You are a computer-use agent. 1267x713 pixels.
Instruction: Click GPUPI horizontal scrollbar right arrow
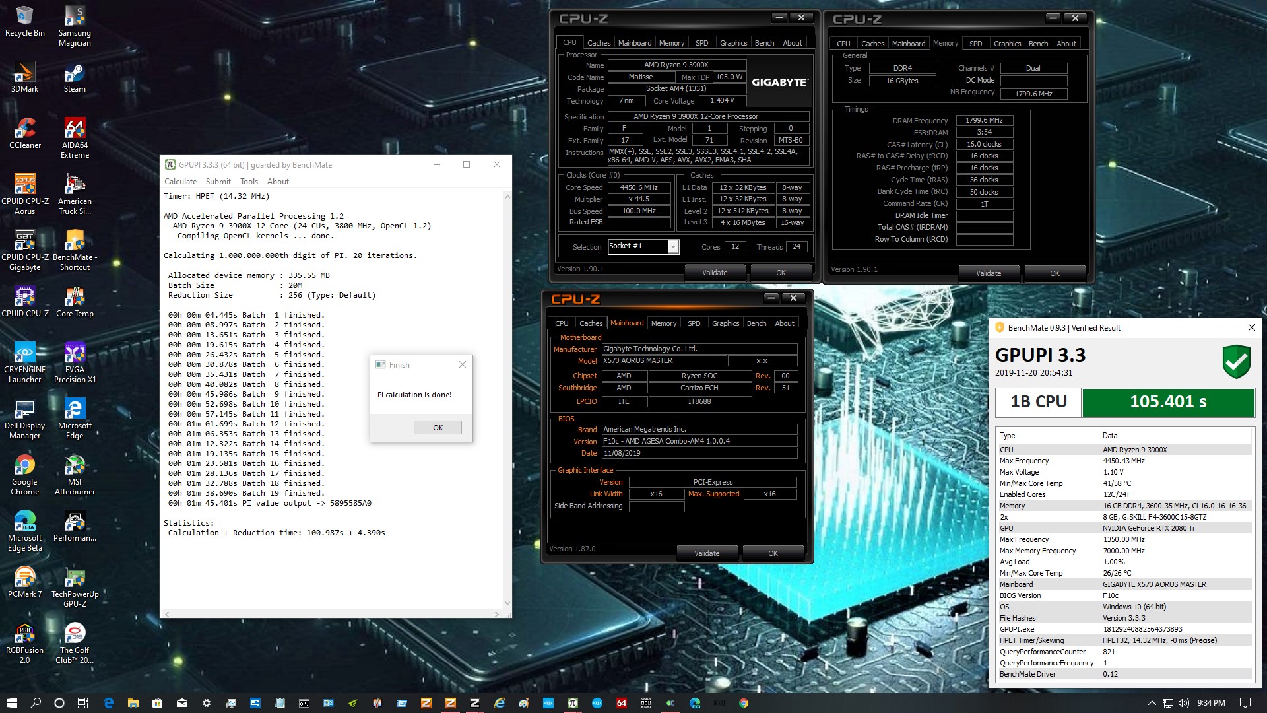tap(496, 614)
